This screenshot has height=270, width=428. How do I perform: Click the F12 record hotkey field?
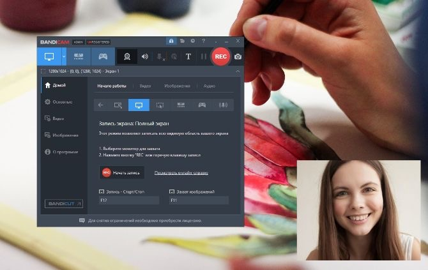coord(129,200)
